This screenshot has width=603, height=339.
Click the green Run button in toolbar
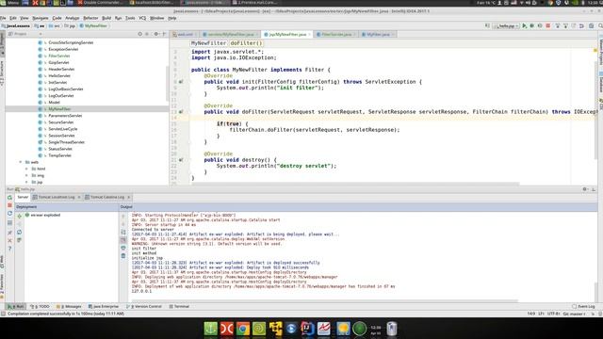coord(524,25)
